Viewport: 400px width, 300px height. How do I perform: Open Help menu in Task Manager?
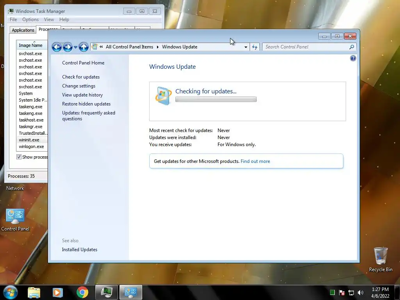tap(64, 20)
